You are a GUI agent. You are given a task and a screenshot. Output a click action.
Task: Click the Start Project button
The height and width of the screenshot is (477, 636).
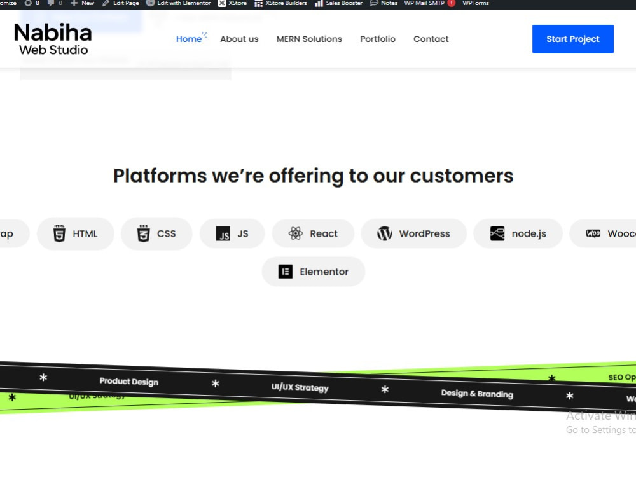(x=573, y=39)
